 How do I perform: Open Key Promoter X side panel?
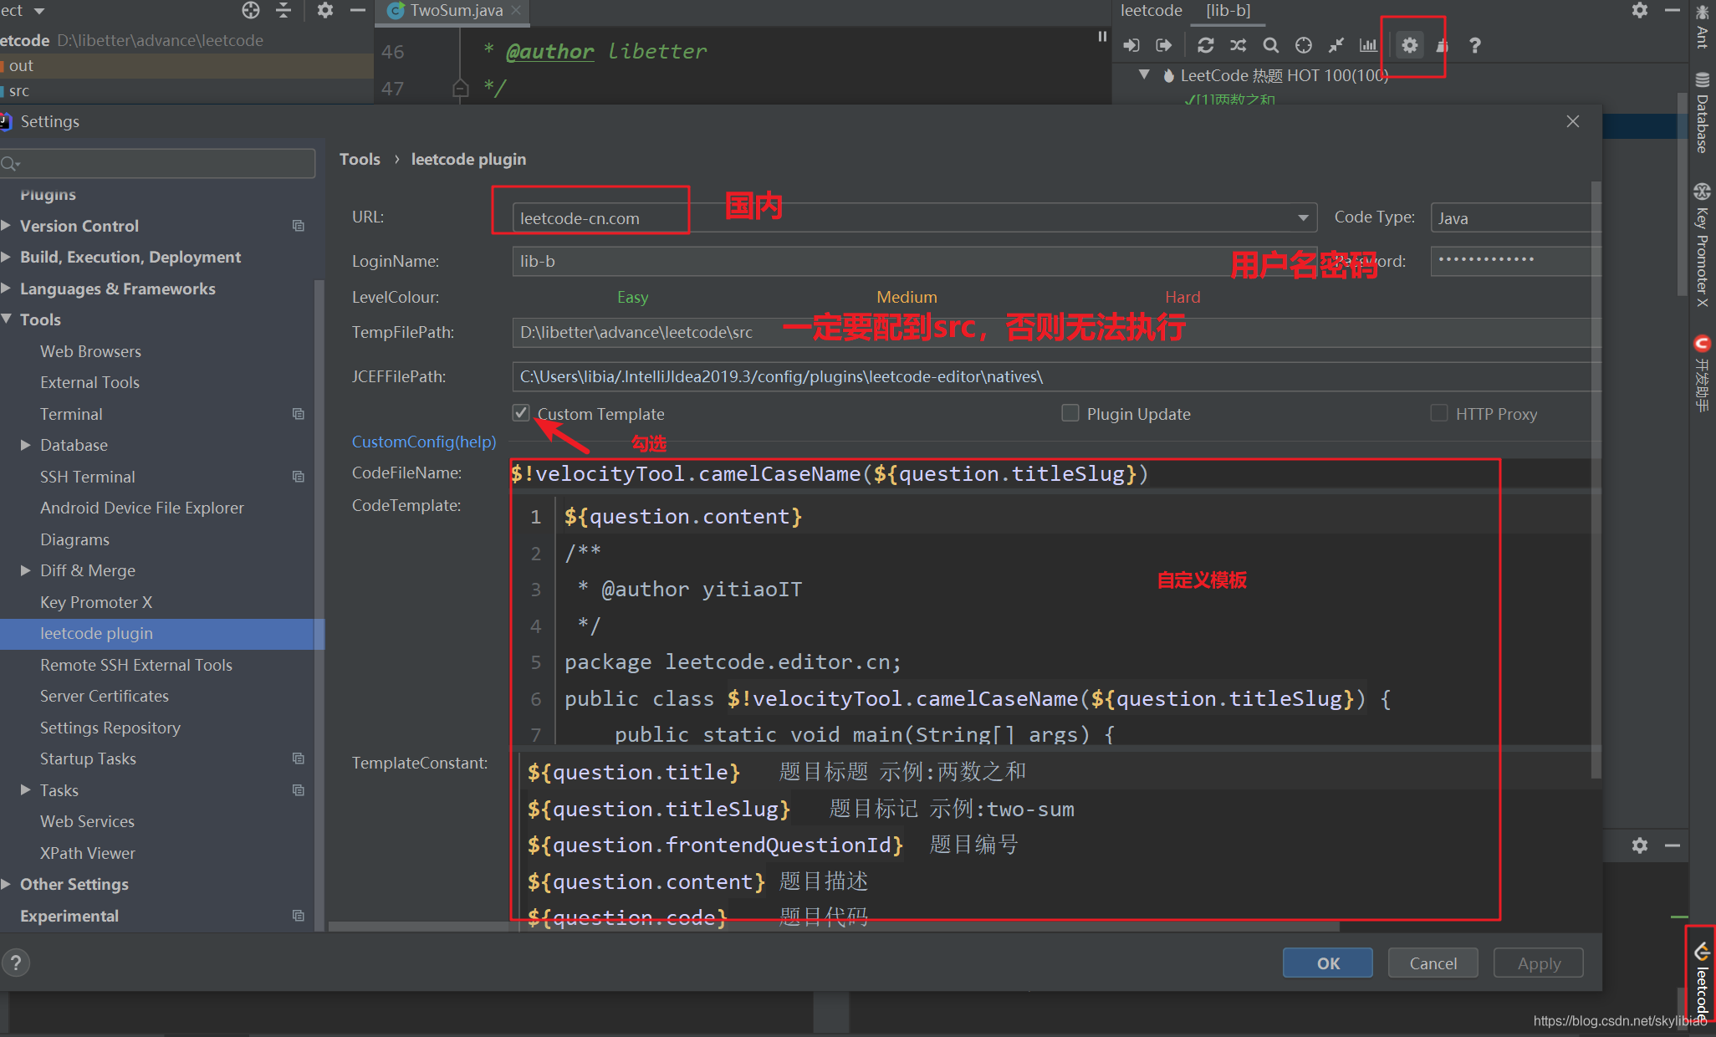(1703, 245)
